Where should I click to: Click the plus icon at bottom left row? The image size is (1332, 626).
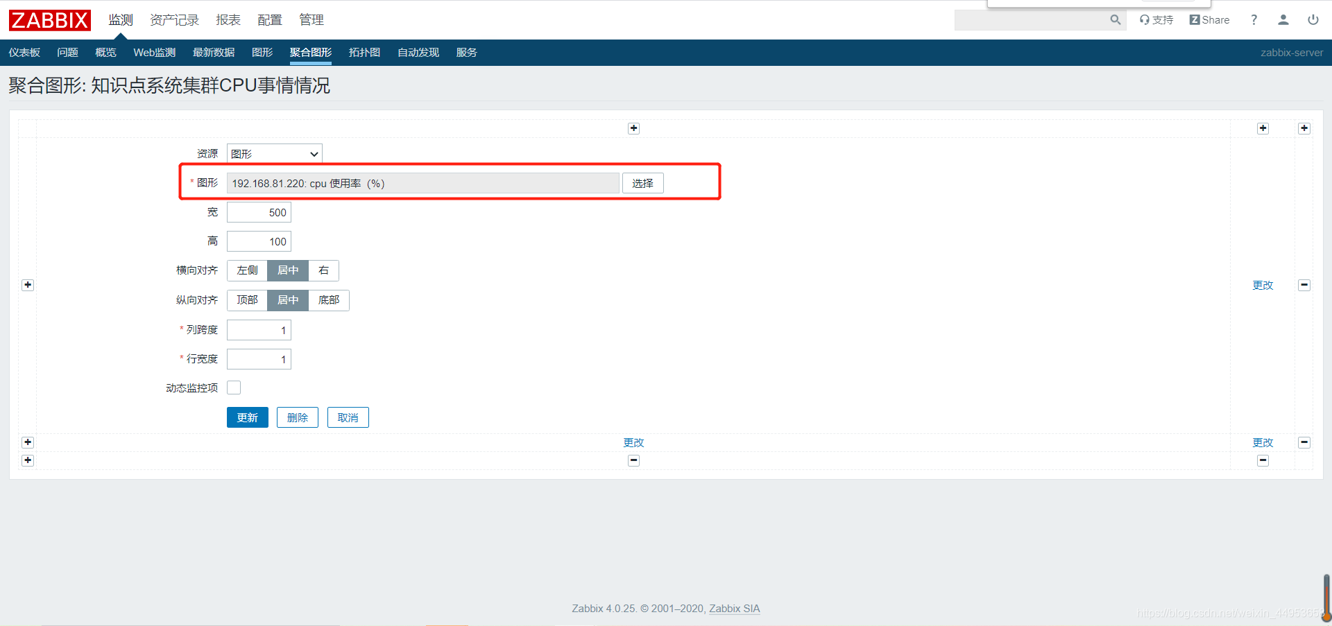pyautogui.click(x=28, y=460)
